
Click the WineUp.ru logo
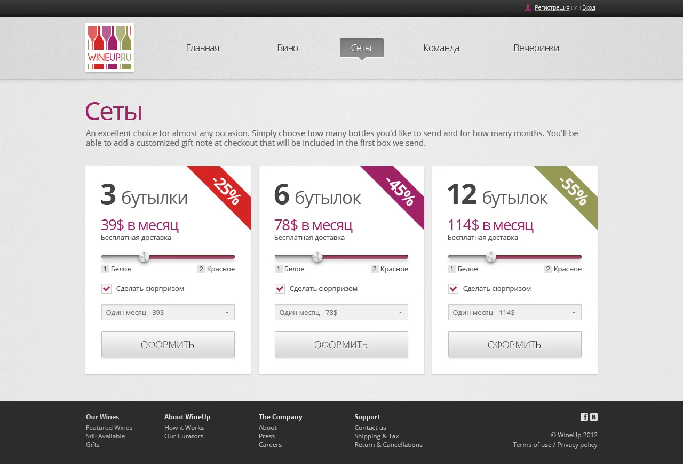click(109, 48)
